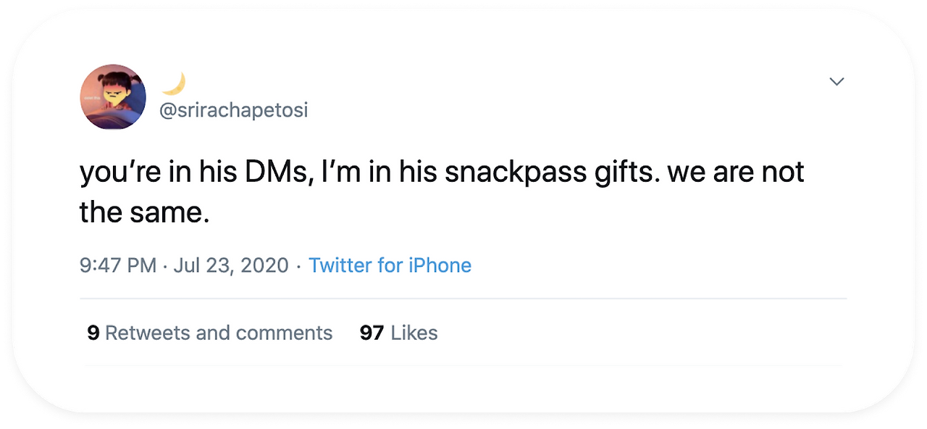This screenshot has width=927, height=429.
Task: Click the Jul 23, 2020 date
Action: [231, 265]
